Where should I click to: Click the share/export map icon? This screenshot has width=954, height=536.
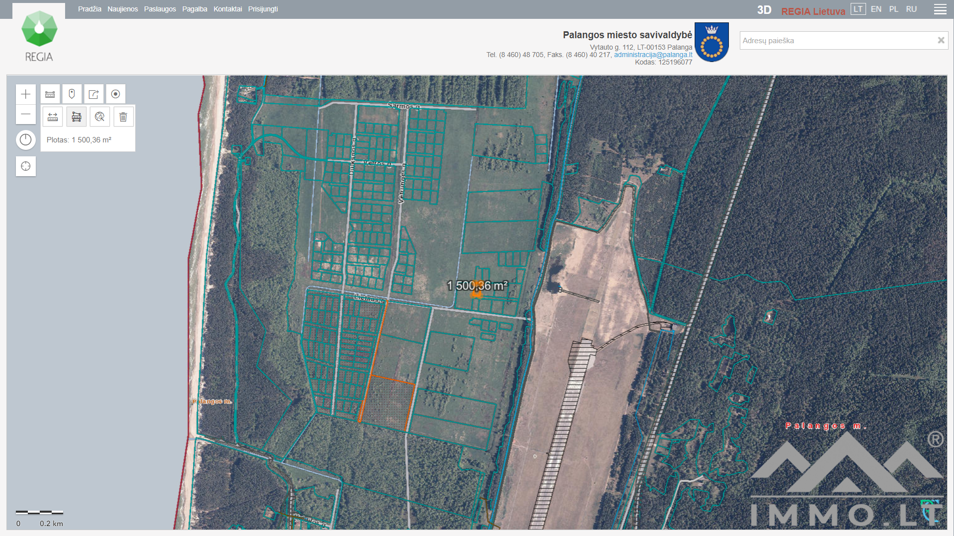[x=94, y=94]
